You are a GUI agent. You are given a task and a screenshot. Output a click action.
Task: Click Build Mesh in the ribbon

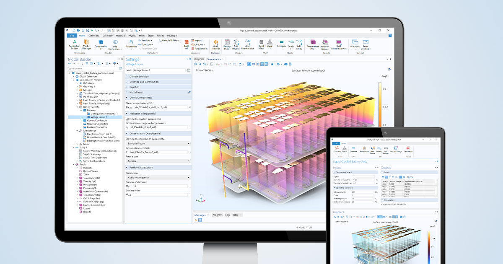point(261,44)
